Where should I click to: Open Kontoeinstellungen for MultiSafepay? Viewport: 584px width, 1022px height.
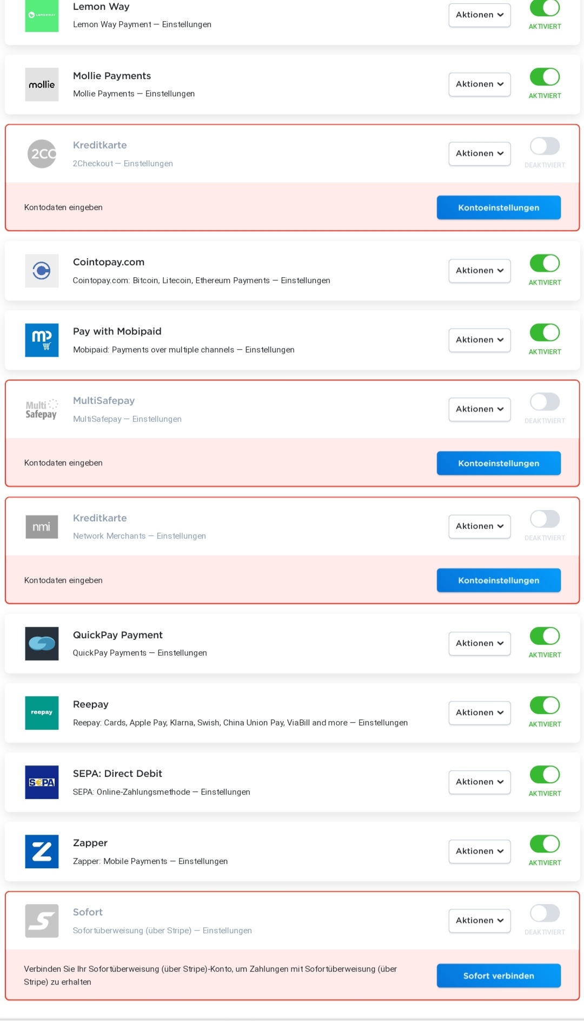pyautogui.click(x=498, y=463)
